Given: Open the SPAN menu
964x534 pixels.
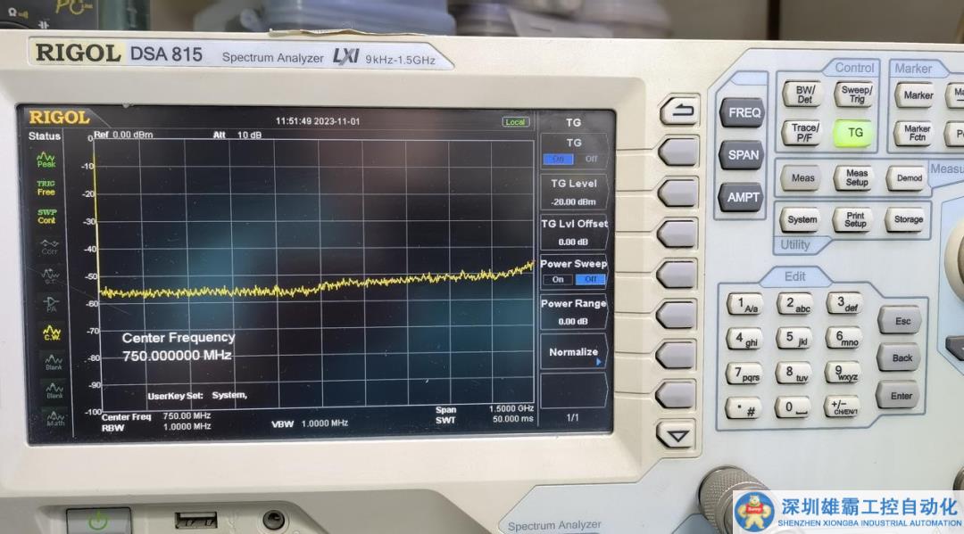Looking at the screenshot, I should [x=742, y=155].
